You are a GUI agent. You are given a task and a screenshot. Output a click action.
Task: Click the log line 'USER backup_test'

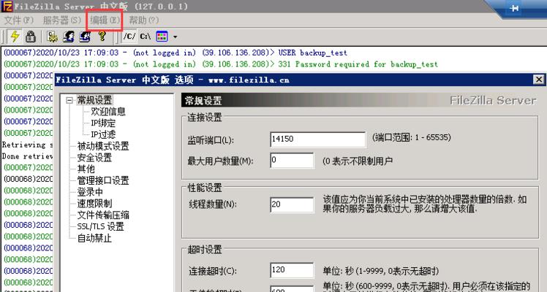tap(175, 53)
